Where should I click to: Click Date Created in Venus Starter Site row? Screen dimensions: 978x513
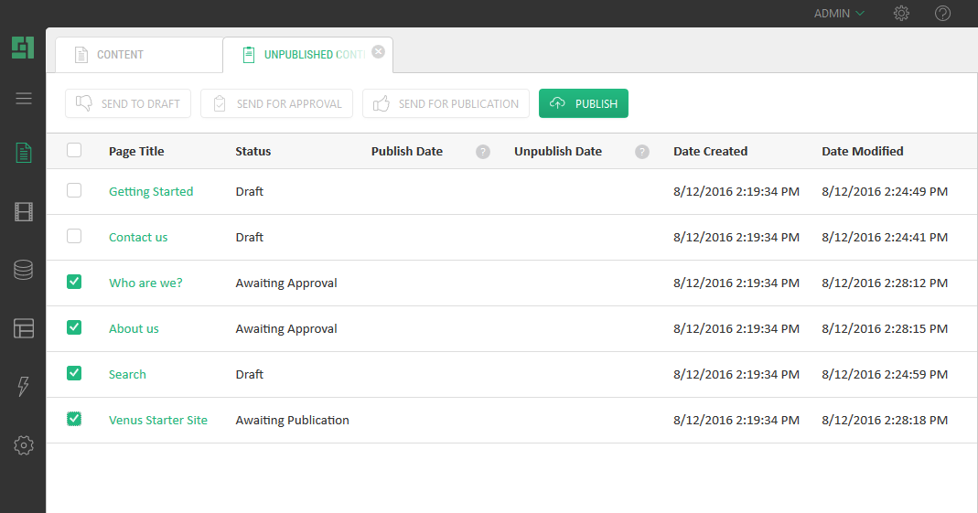pos(736,420)
